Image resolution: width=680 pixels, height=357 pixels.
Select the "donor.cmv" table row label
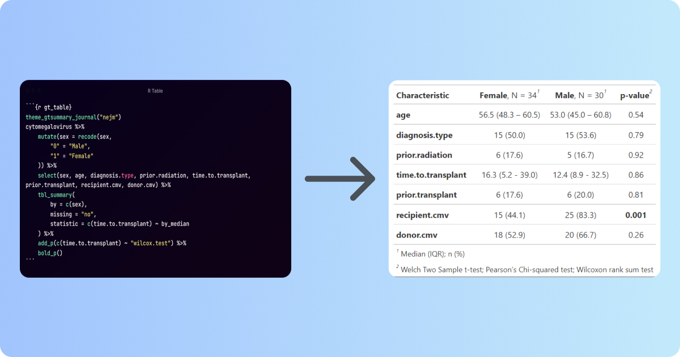click(417, 235)
